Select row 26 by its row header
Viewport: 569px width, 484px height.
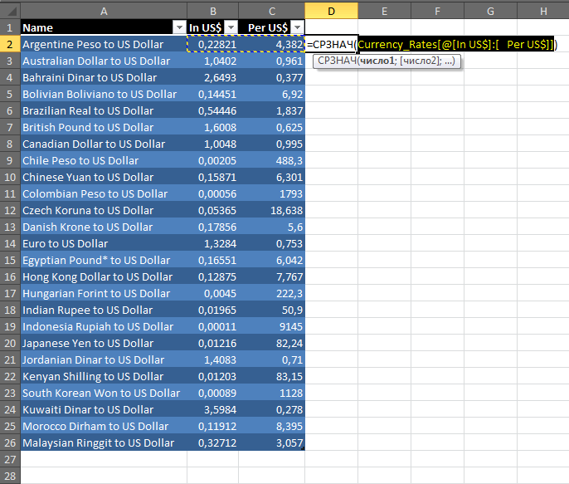click(9, 442)
